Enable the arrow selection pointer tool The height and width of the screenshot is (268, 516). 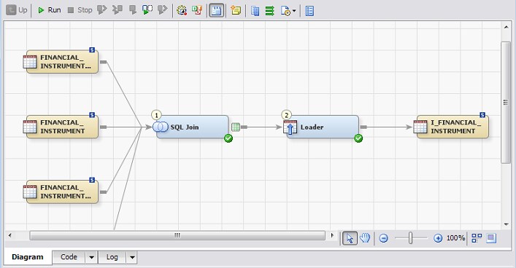(350, 238)
